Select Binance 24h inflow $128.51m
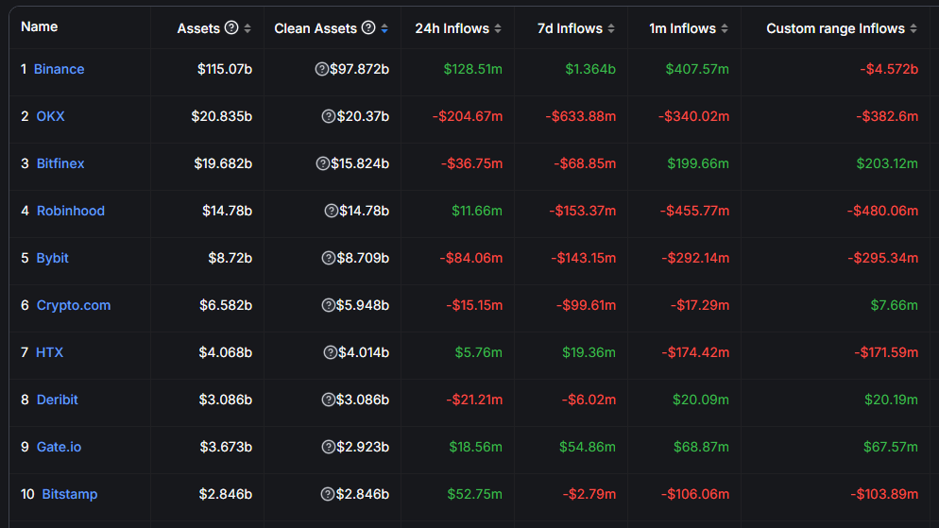Screen dimensions: 939x528 pos(473,69)
